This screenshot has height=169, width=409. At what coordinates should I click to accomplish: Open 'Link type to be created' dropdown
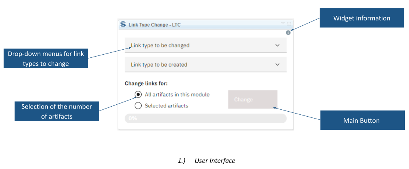pyautogui.click(x=206, y=64)
